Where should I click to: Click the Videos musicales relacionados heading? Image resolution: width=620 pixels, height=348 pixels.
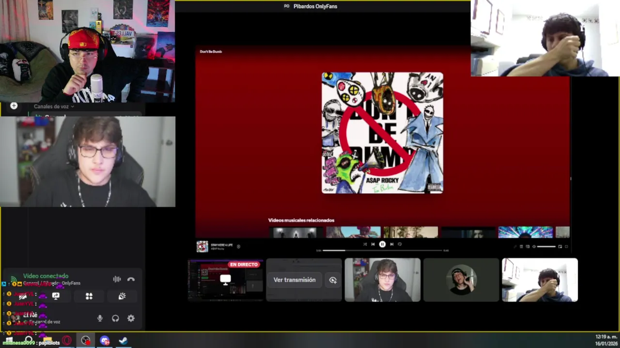point(301,220)
